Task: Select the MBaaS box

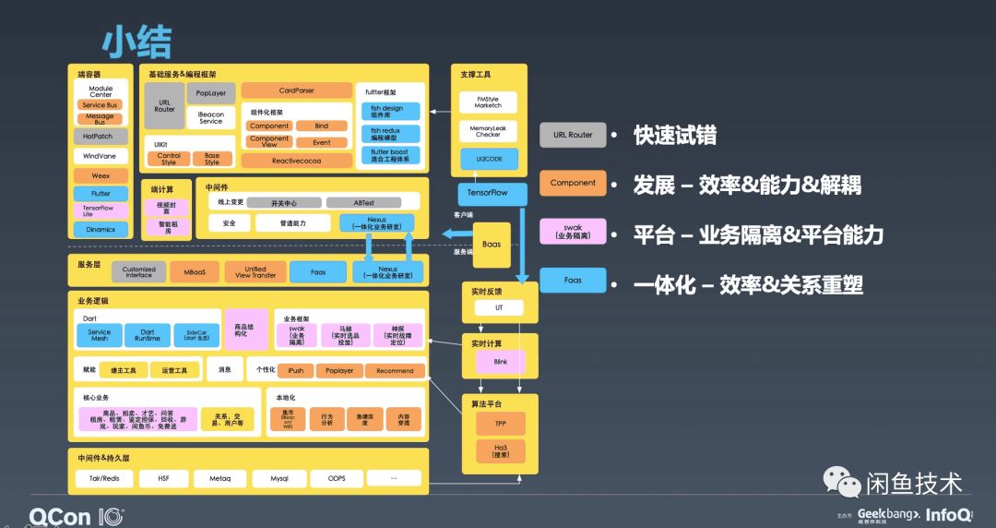Action: pyautogui.click(x=195, y=272)
